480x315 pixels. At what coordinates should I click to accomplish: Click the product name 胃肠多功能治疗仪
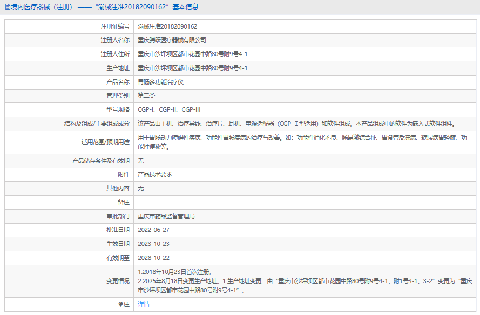(x=161, y=82)
